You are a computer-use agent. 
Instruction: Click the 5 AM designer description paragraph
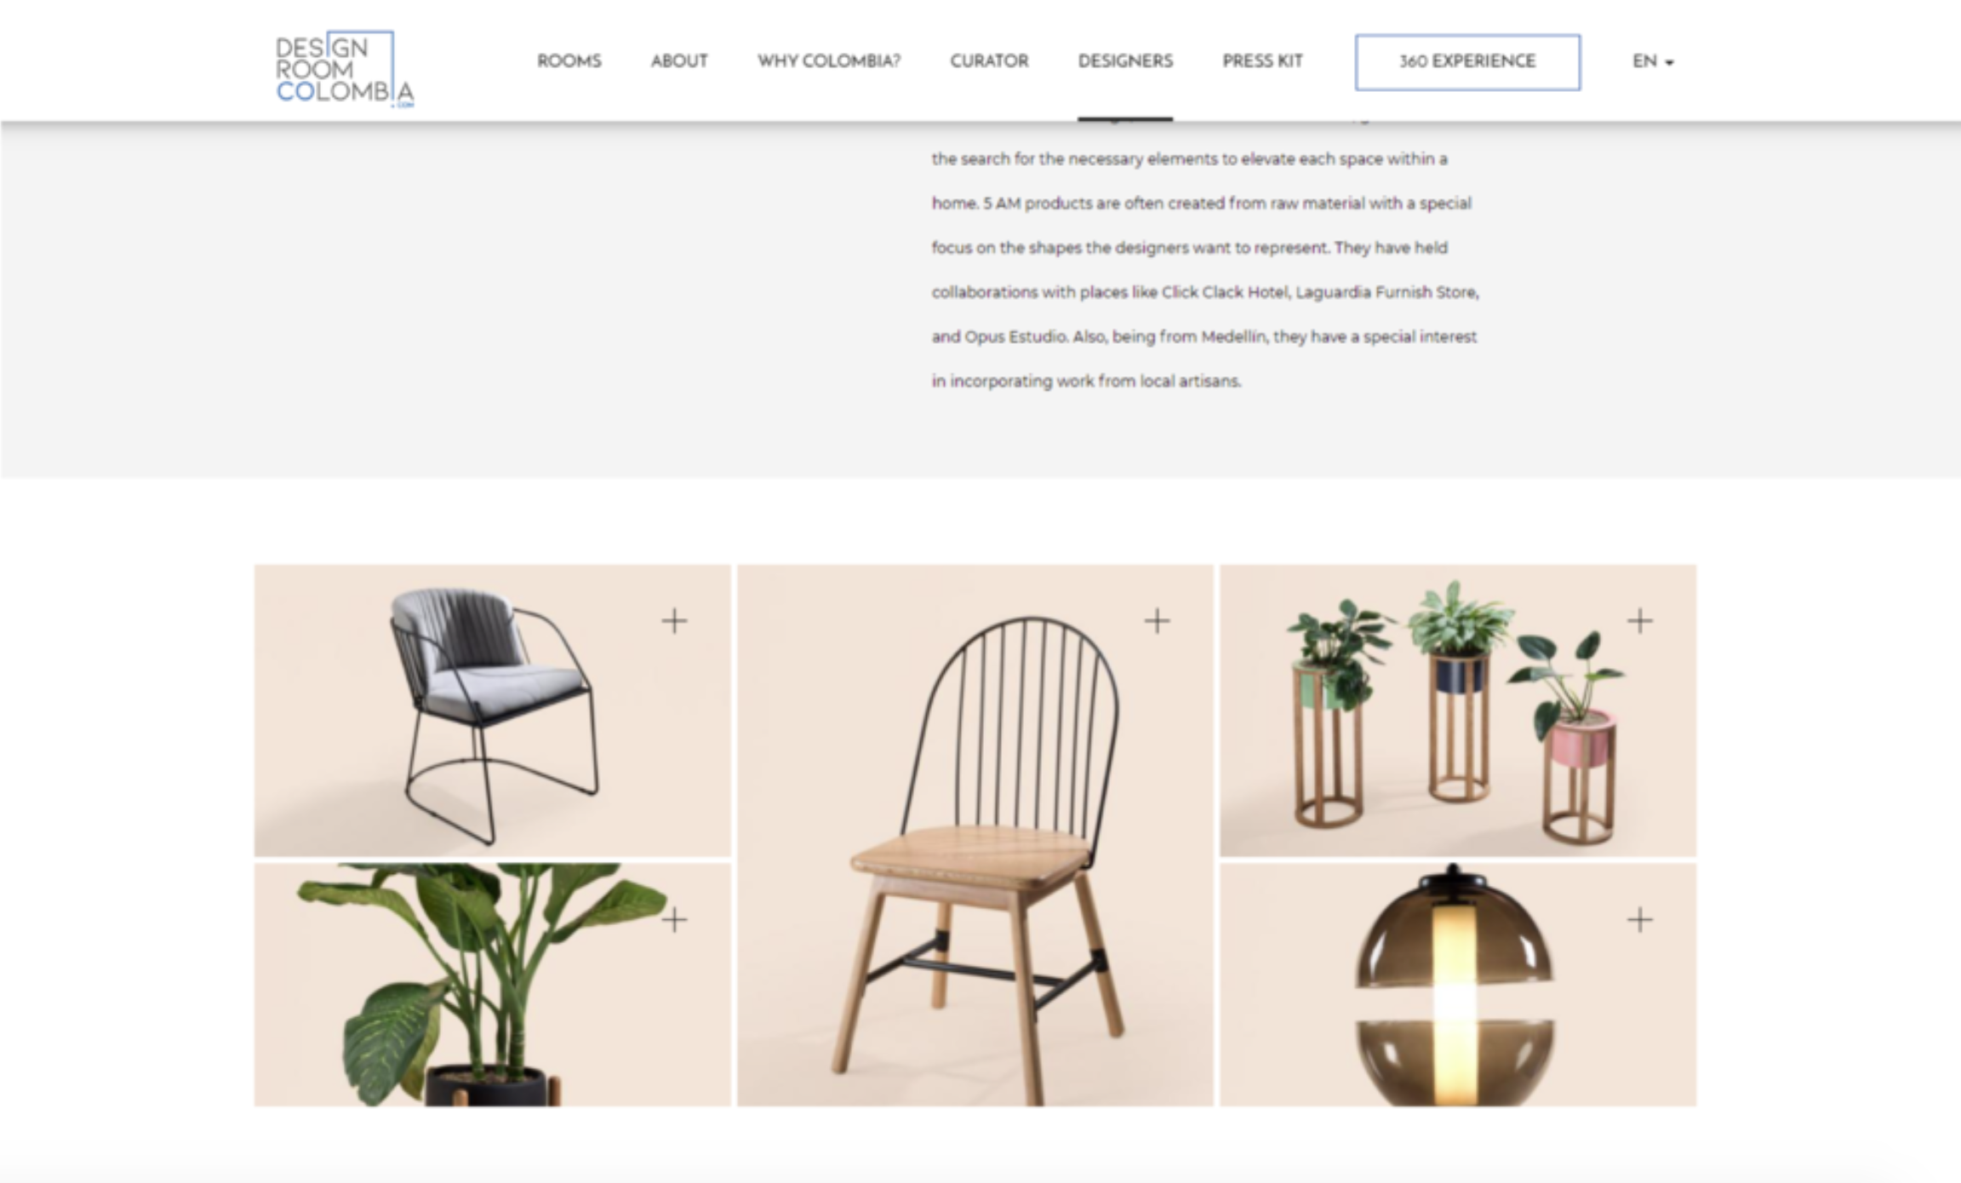[x=1205, y=270]
